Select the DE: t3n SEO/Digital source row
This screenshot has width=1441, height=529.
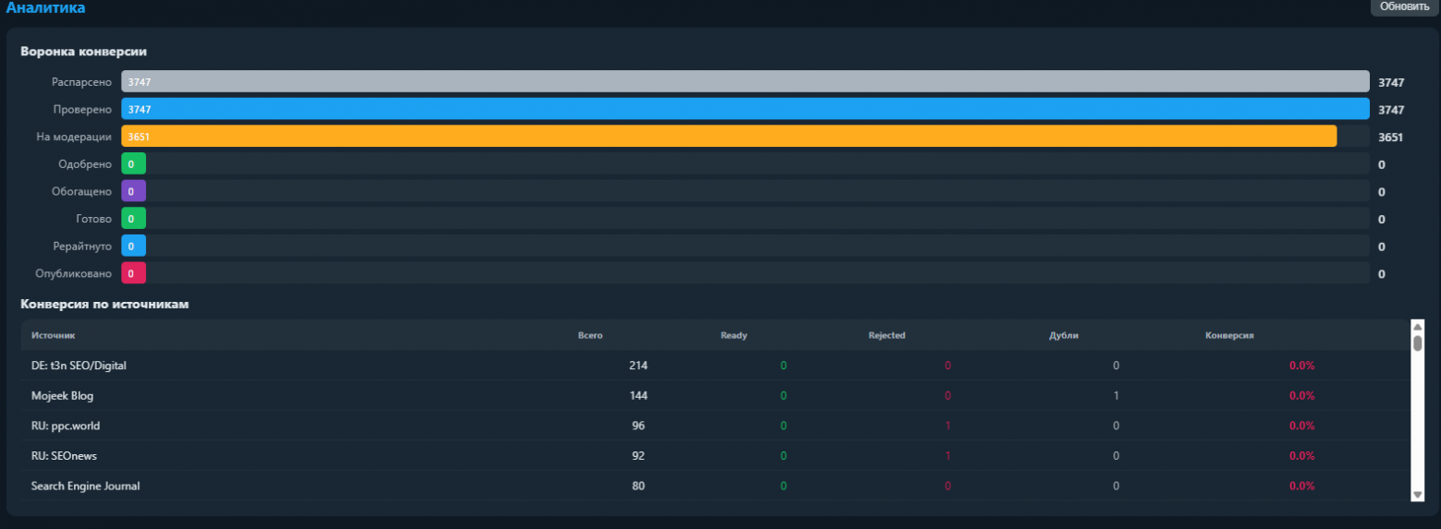[x=715, y=366]
